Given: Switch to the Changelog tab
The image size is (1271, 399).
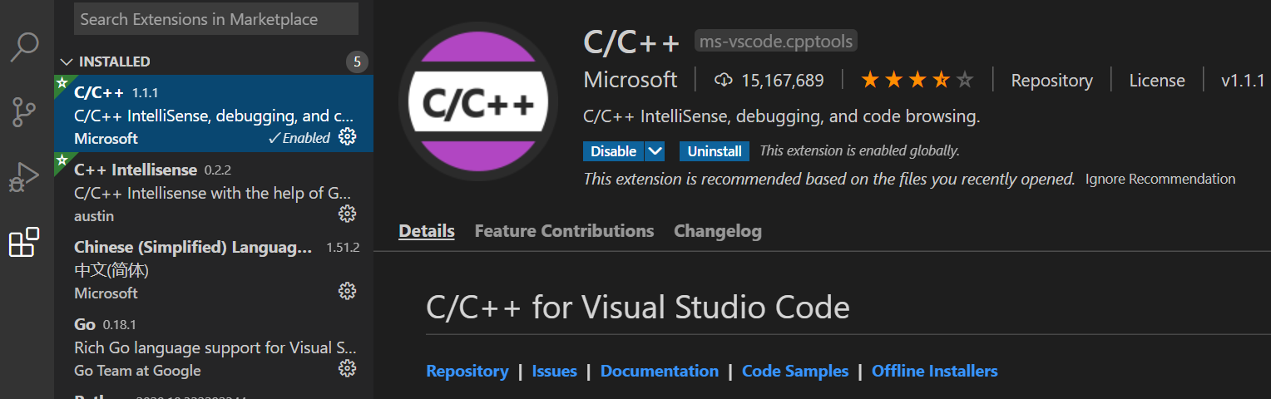Looking at the screenshot, I should 717,231.
